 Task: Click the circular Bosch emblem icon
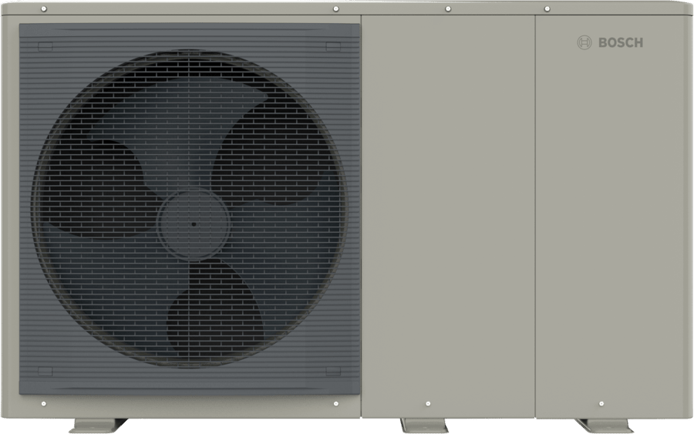coord(585,42)
